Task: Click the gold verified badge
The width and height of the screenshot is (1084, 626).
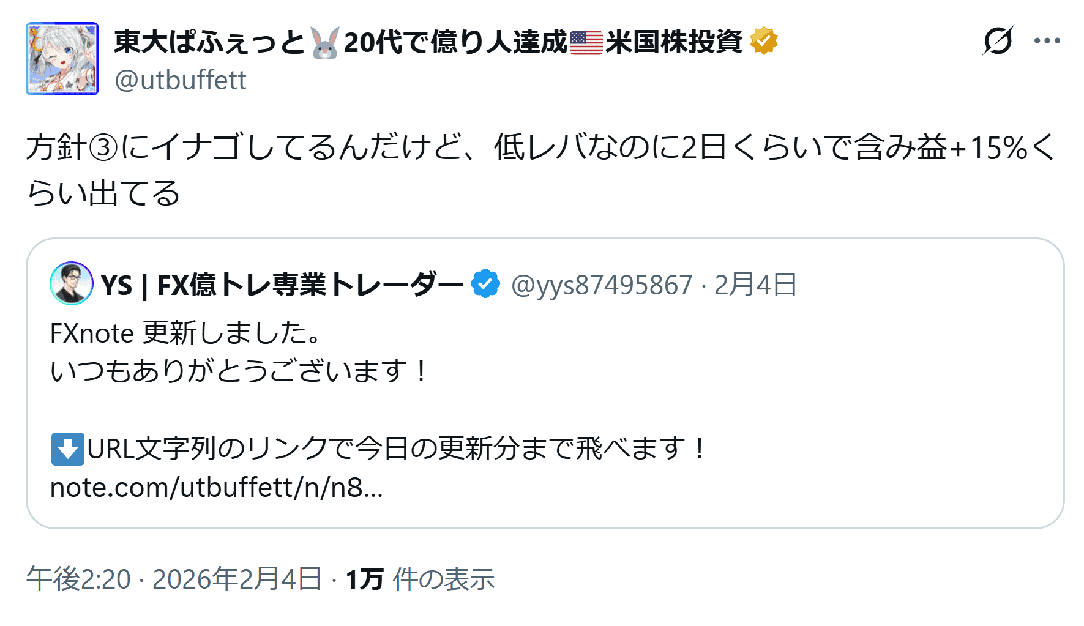Action: [763, 42]
